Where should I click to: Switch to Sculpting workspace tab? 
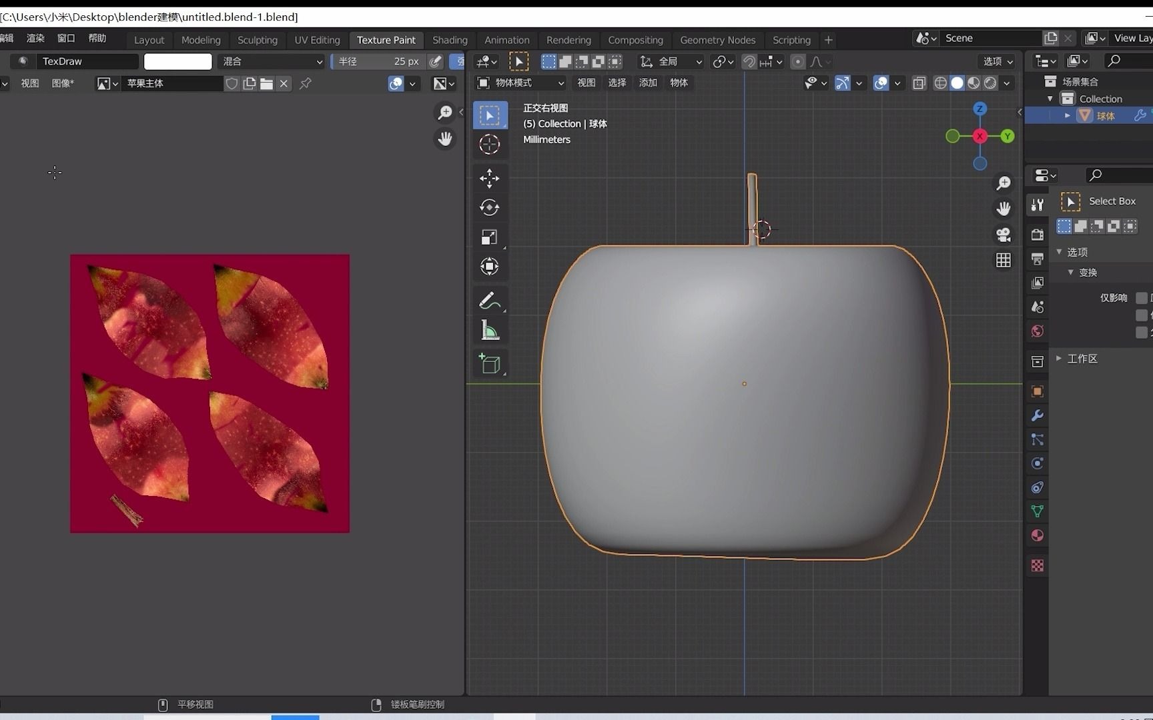tap(258, 40)
